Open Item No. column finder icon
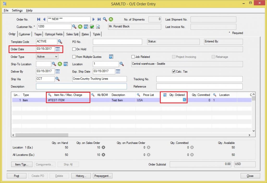Screen dimensions: 267x183 point(50,95)
